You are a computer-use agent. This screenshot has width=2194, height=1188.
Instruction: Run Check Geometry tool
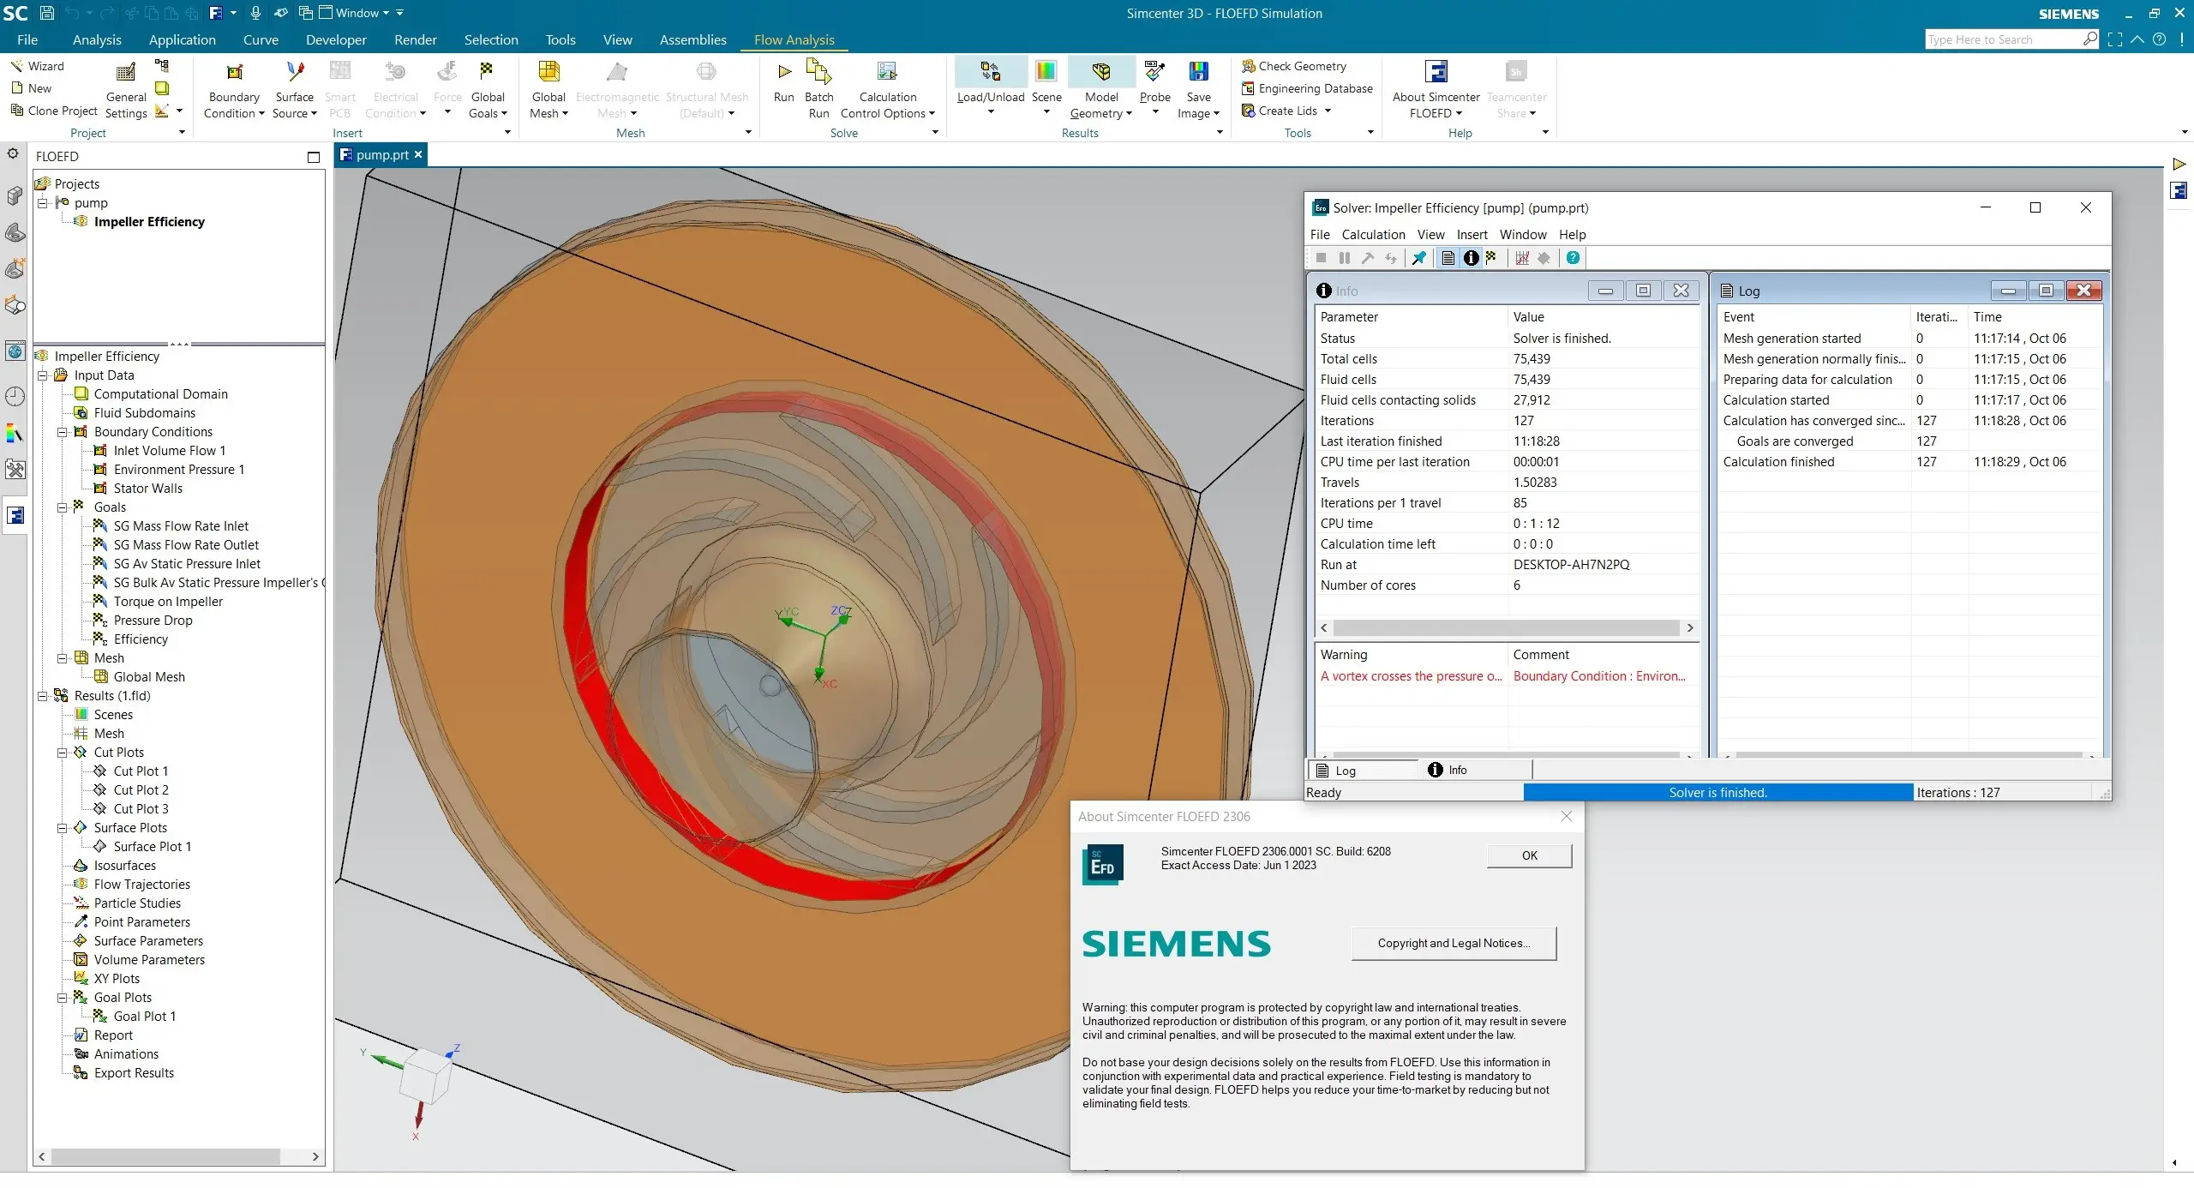tap(1293, 66)
